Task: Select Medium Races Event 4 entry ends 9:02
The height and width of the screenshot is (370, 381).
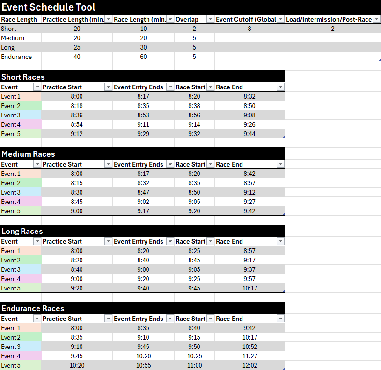Action: 143,202
